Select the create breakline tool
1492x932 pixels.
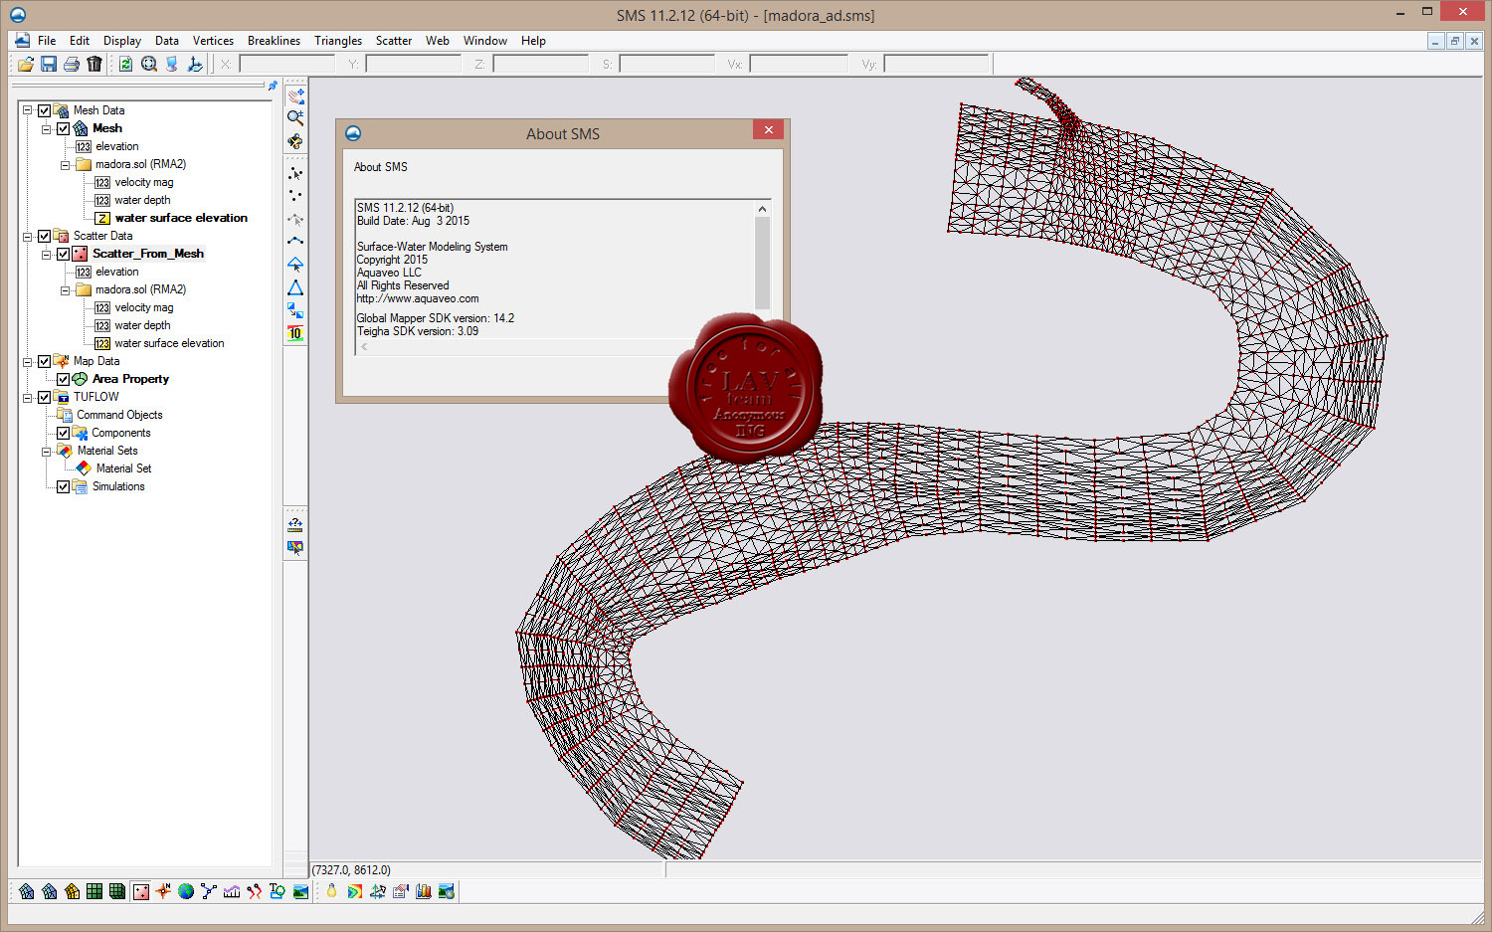coord(295,242)
